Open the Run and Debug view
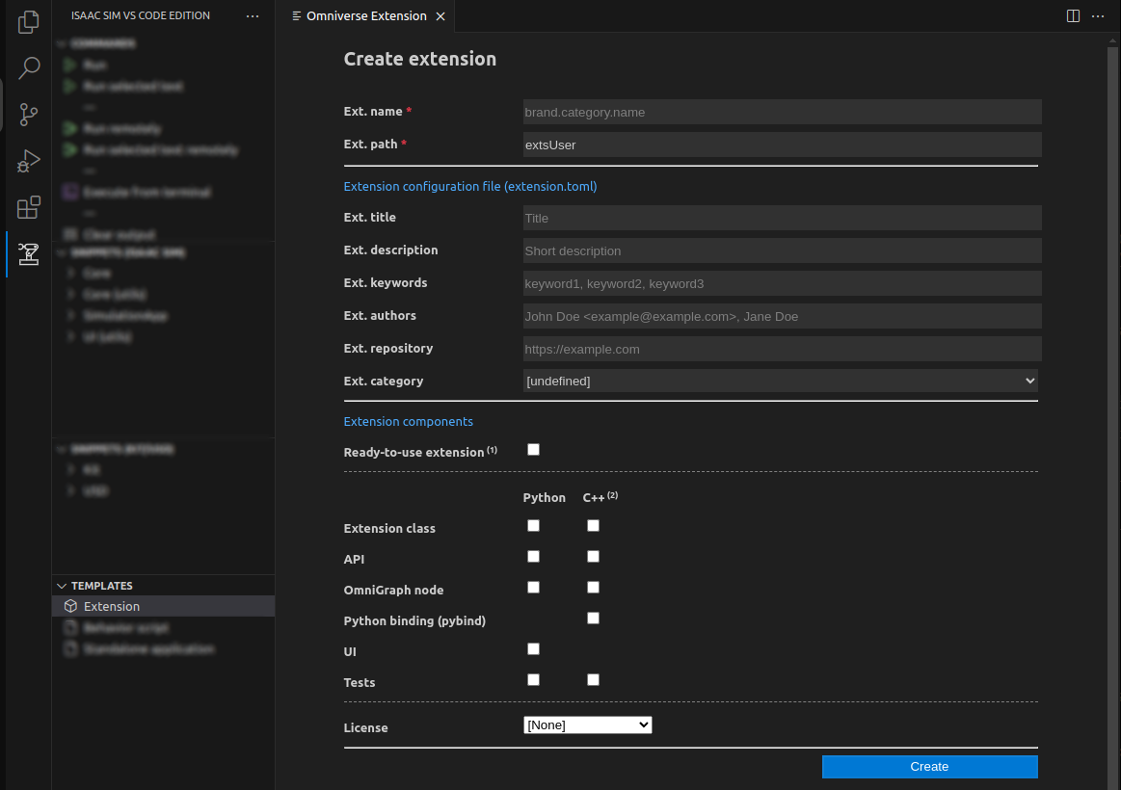This screenshot has height=790, width=1121. tap(29, 161)
